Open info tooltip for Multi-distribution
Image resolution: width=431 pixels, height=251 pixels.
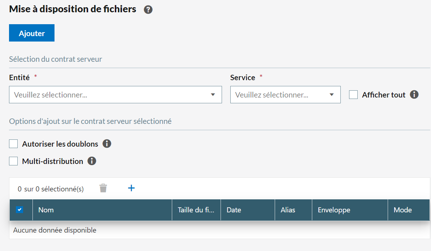click(92, 161)
